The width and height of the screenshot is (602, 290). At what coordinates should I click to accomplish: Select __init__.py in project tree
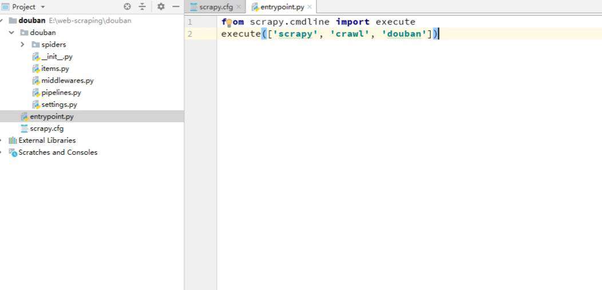point(57,57)
